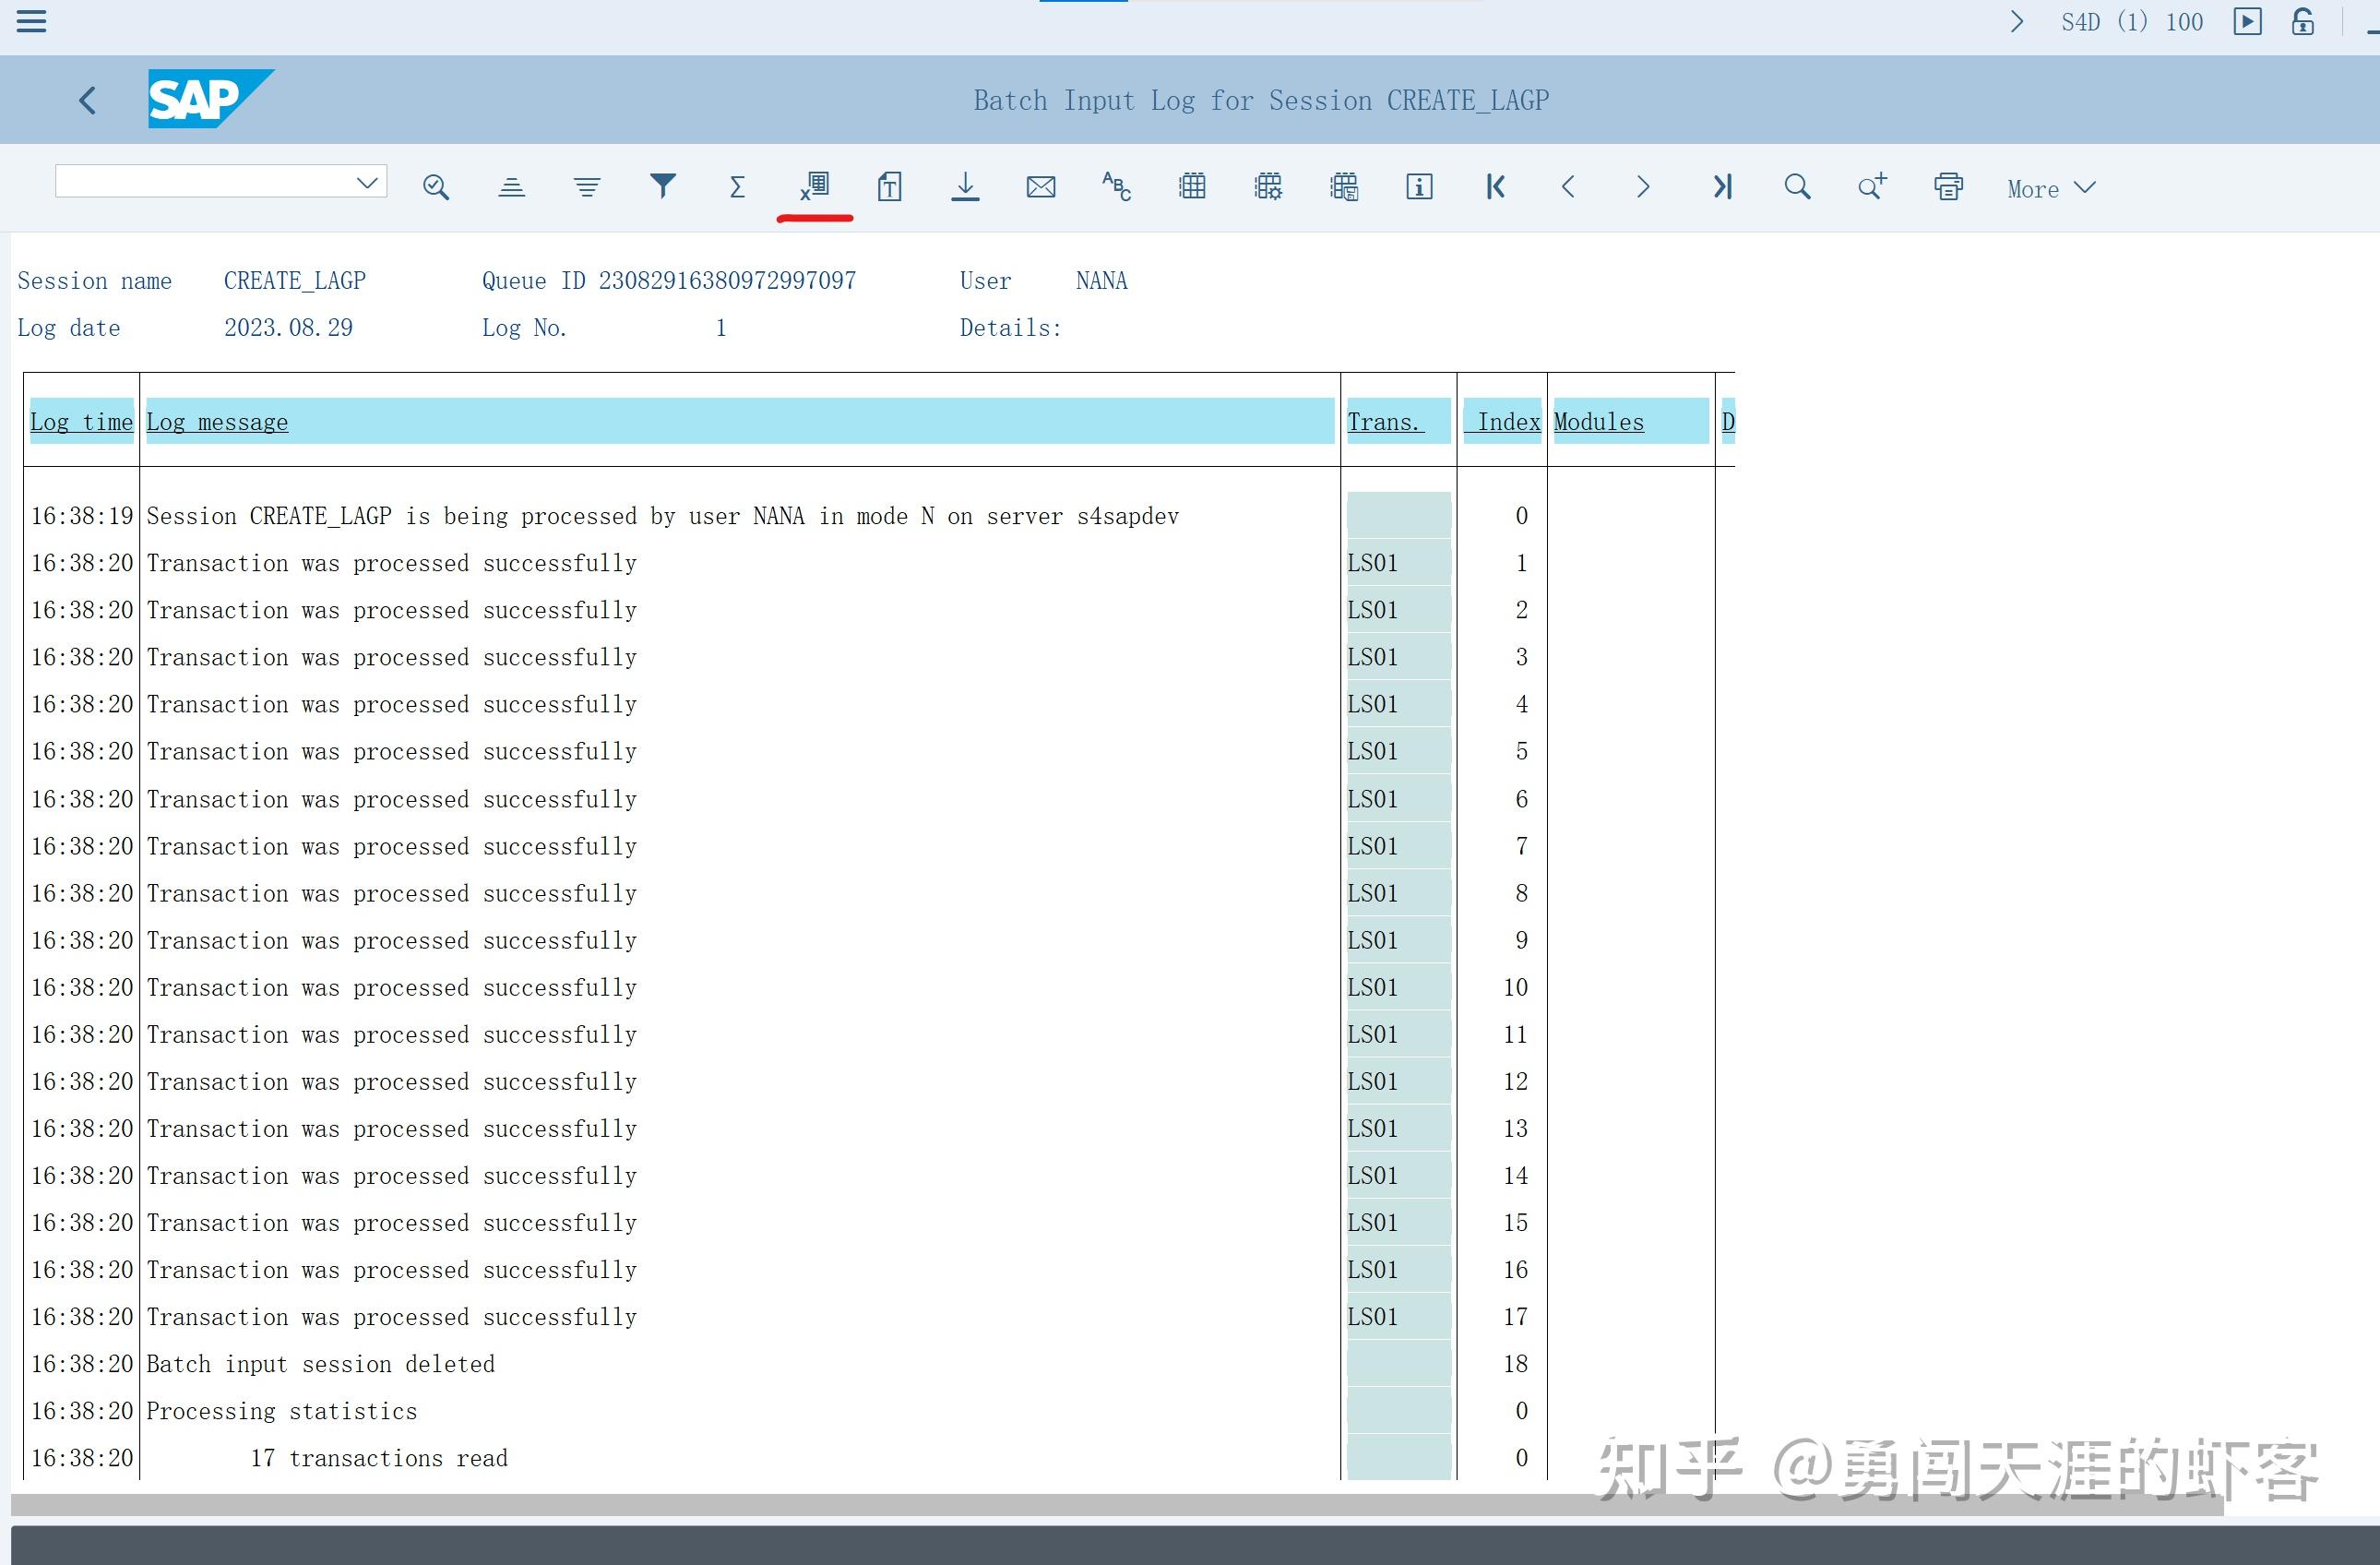Select the Trans. column header
The width and height of the screenshot is (2380, 1565).
[x=1384, y=421]
